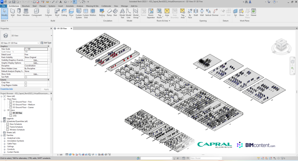298x161 pixels.
Task: Toggle the Sun Path checkbox
Action: click(x=26, y=77)
